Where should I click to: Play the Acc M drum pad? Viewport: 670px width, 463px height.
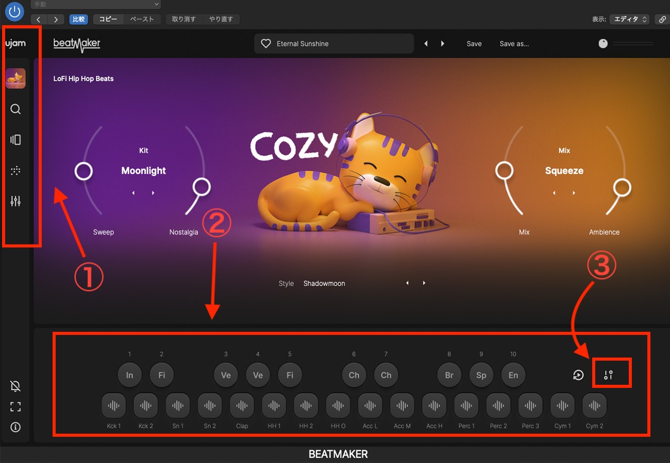(403, 406)
